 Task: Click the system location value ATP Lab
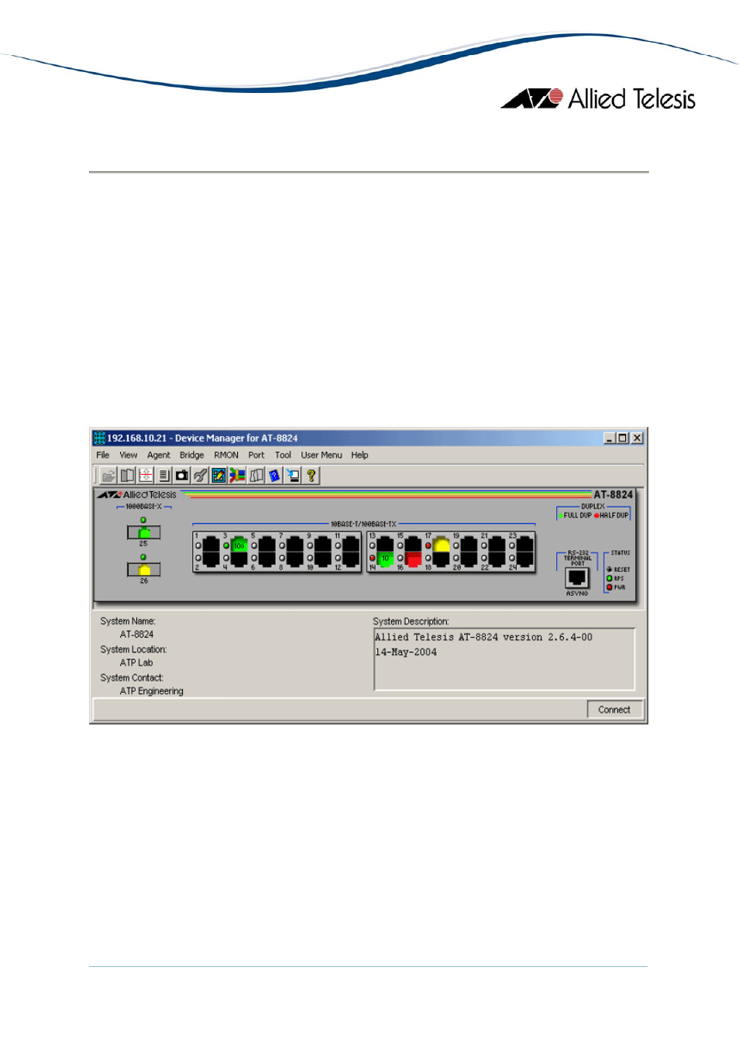point(136,663)
